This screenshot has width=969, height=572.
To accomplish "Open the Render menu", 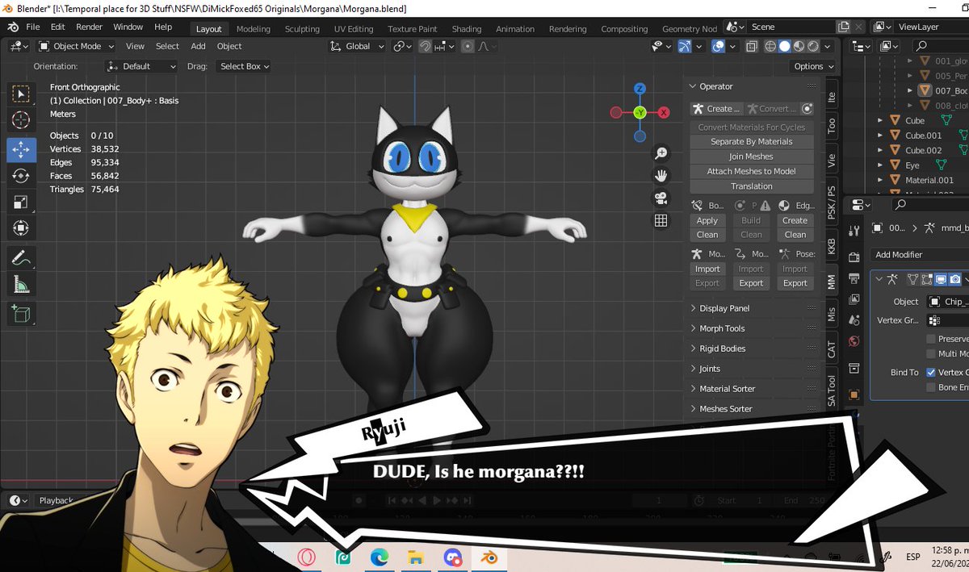I will point(89,27).
